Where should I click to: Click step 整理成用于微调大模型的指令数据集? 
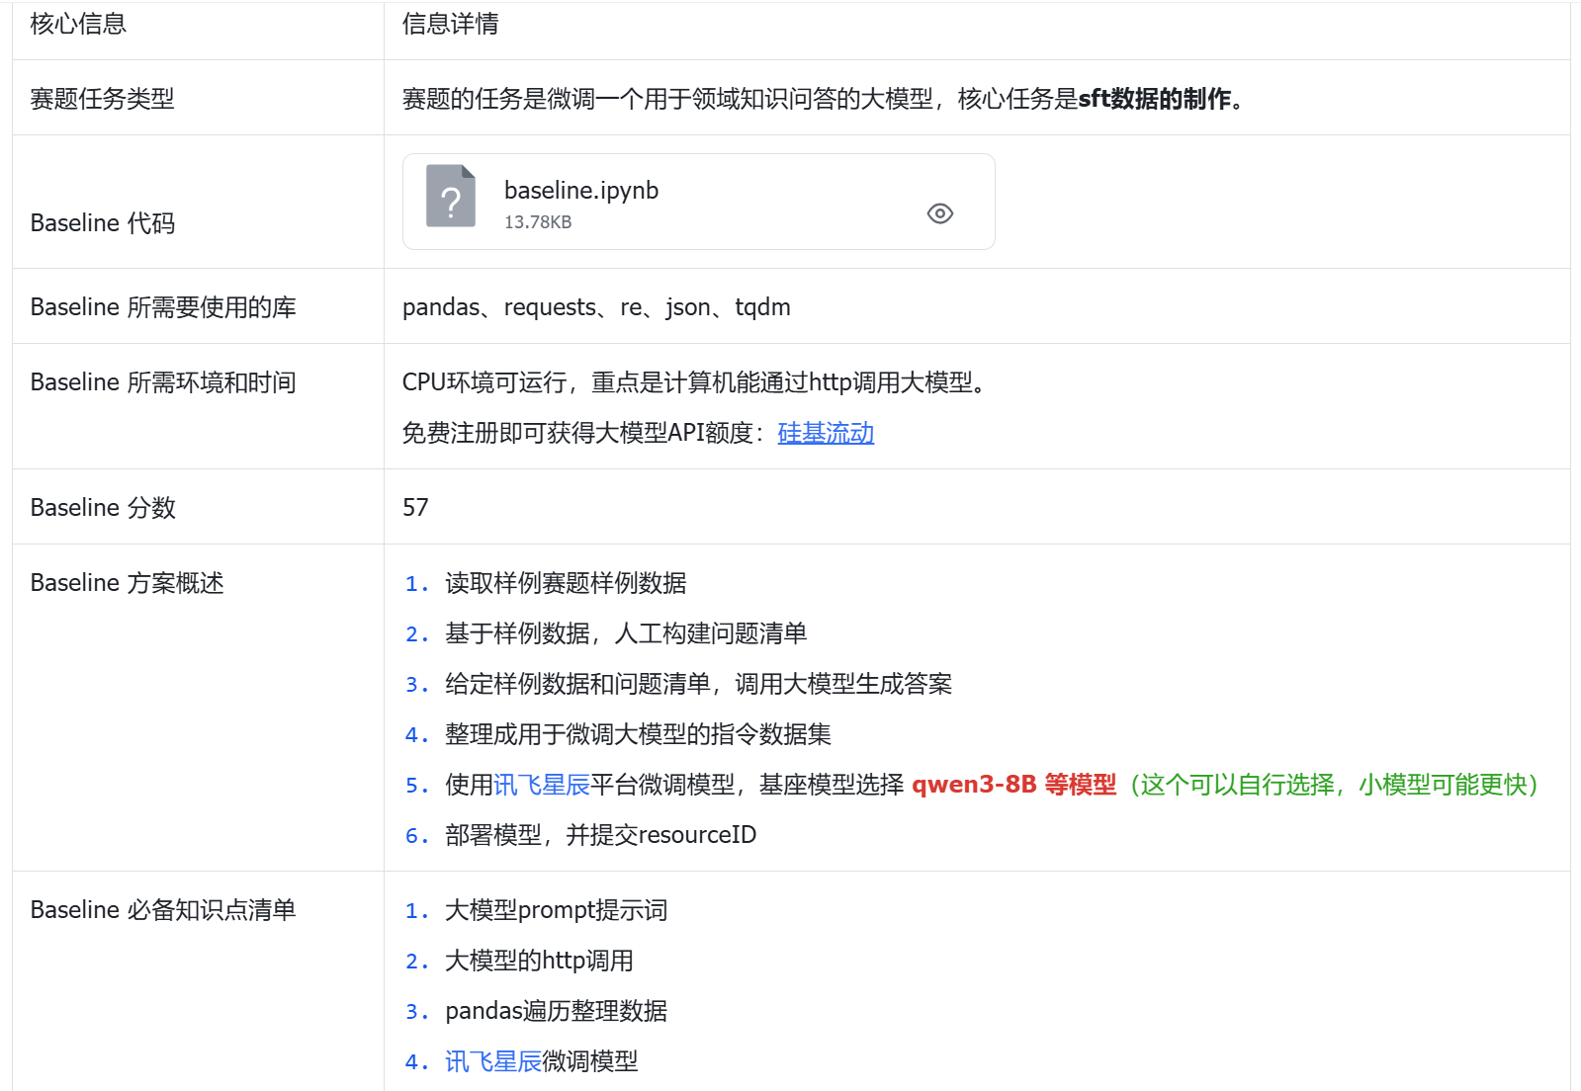(638, 734)
